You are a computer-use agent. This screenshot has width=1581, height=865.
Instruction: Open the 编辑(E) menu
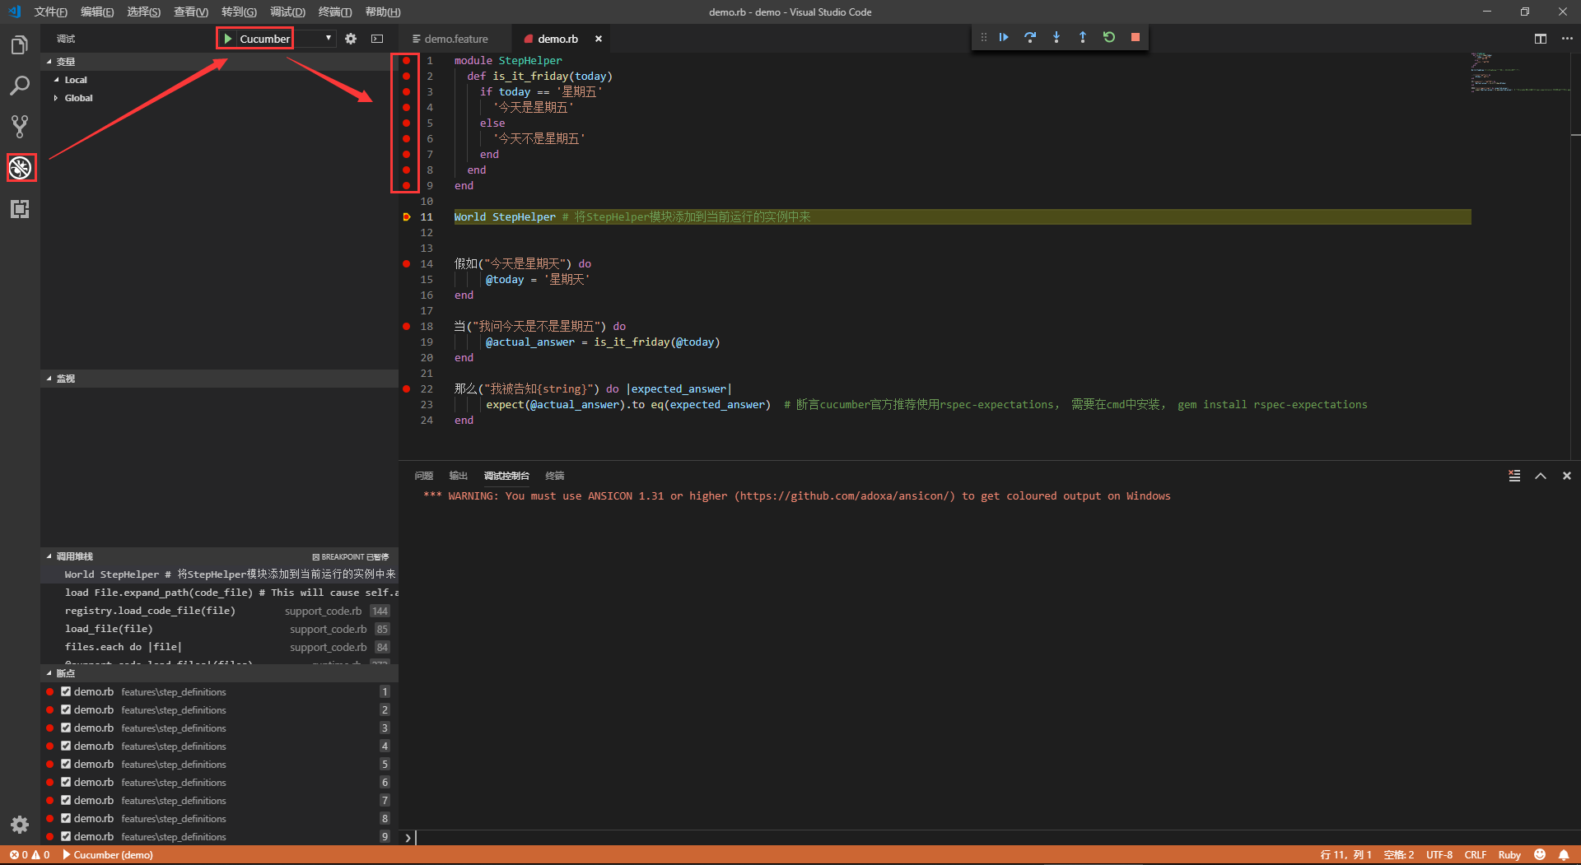(97, 12)
